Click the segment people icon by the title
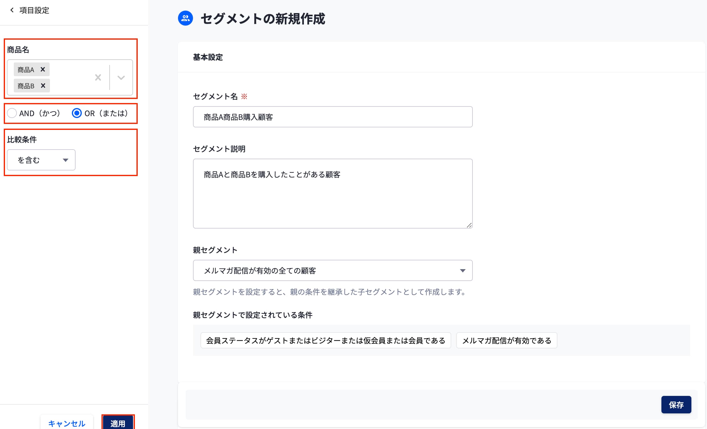Screen dimensions: 707x429 pyautogui.click(x=185, y=18)
